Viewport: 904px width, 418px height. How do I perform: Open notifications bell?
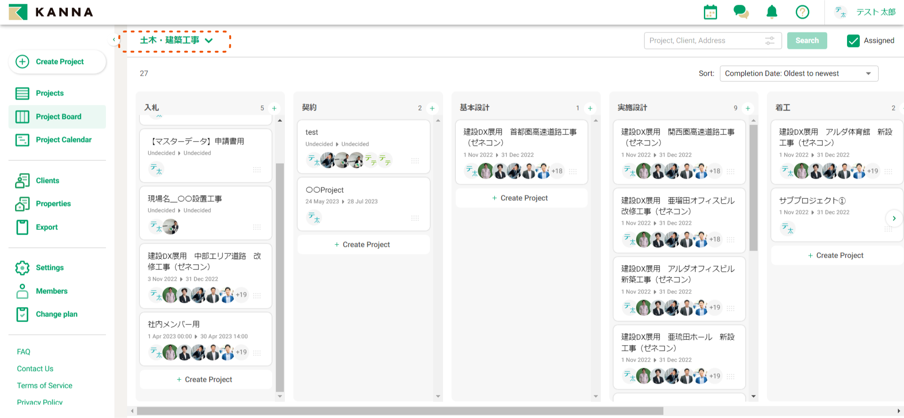coord(772,12)
